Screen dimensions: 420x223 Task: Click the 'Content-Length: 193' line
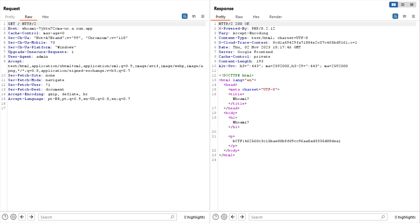click(x=241, y=61)
